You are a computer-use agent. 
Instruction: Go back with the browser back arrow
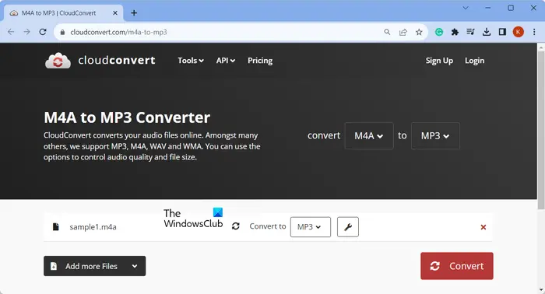[11, 32]
